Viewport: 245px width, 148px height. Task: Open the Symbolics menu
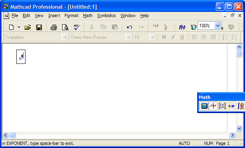106,15
